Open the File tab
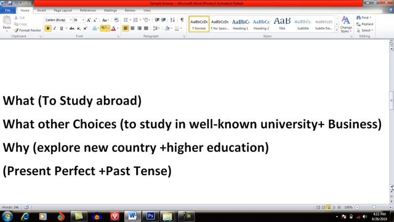This screenshot has height=222, width=394. pos(8,10)
